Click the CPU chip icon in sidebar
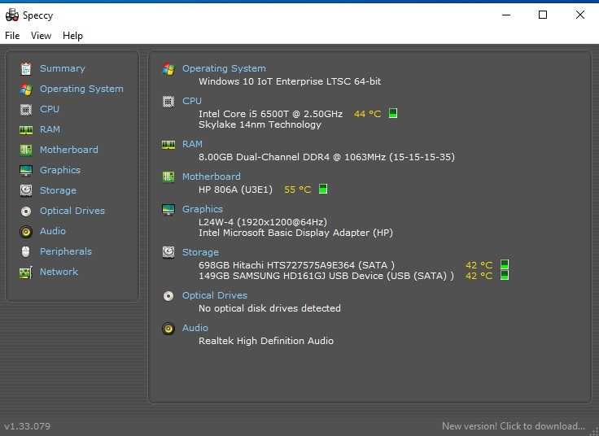 coord(26,110)
